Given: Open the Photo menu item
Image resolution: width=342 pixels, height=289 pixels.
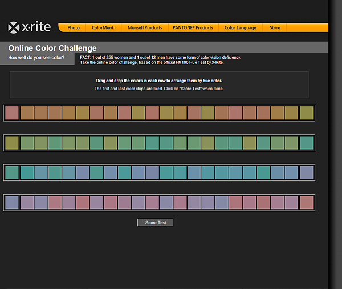Looking at the screenshot, I should click(74, 28).
